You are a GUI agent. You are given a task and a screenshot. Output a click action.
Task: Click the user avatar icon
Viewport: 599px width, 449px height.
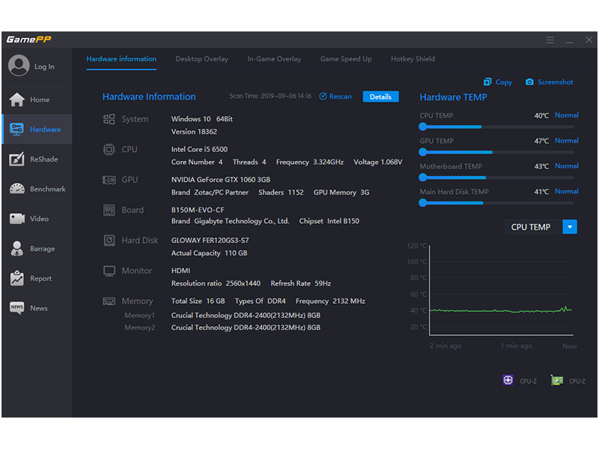click(19, 66)
